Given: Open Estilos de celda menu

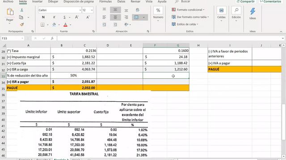Looking at the screenshot, I should pyautogui.click(x=185, y=24).
